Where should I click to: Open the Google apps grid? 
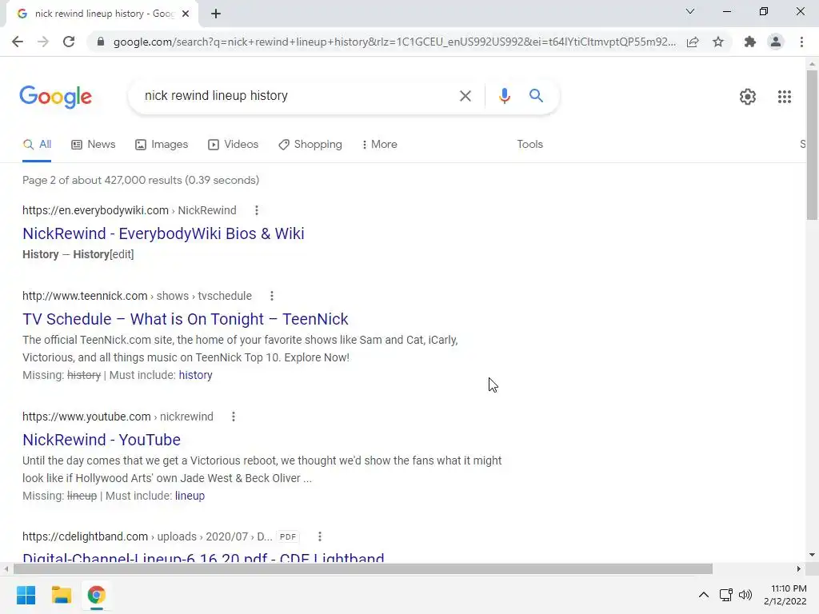784,97
